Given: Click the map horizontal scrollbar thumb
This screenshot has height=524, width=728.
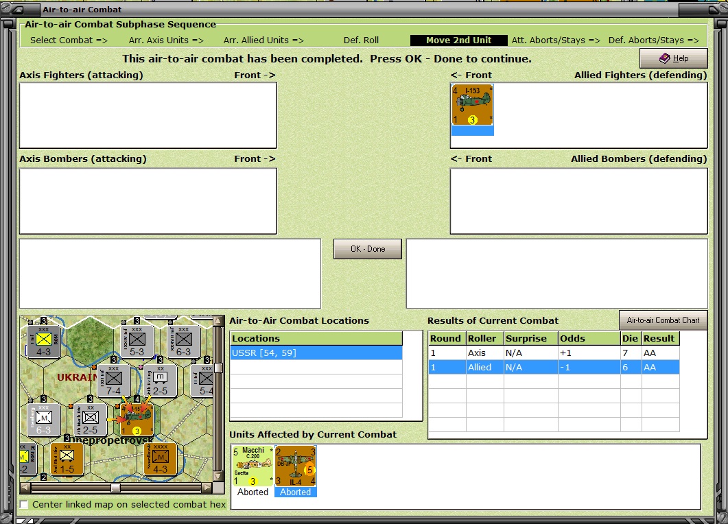Looking at the screenshot, I should pos(115,488).
